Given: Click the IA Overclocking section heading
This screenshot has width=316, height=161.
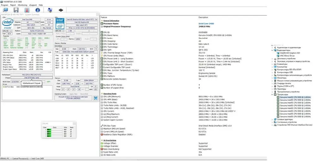Looking at the screenshot, I should pyautogui.click(x=110, y=140).
